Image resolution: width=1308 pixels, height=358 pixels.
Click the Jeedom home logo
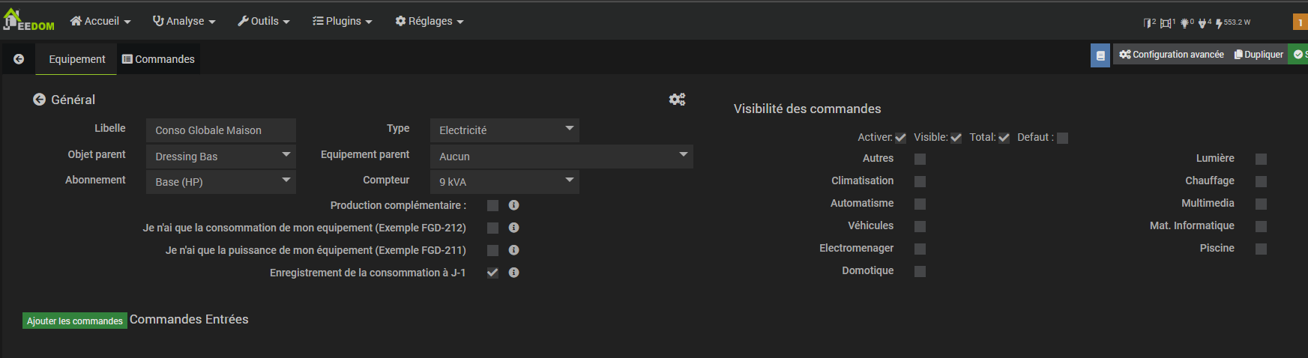pos(28,20)
